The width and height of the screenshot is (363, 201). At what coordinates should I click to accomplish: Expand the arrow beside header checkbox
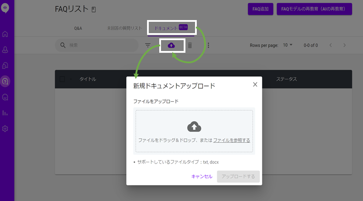[71, 79]
